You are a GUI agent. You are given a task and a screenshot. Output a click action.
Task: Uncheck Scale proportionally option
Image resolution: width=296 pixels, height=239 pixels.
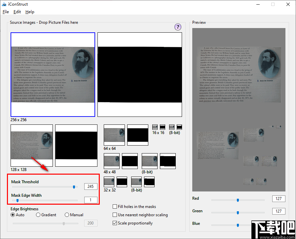[x=115, y=223]
